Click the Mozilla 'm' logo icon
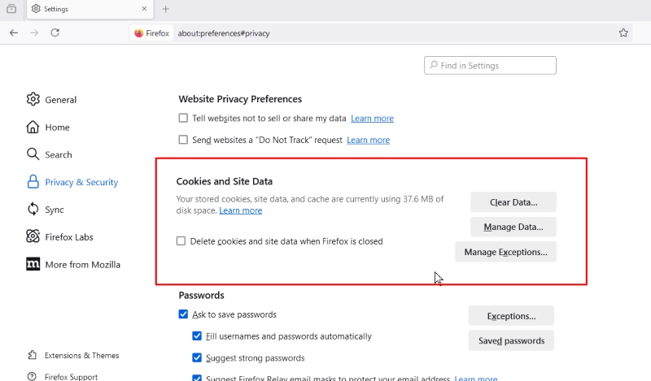Screen dimensions: 651x381 [33, 264]
